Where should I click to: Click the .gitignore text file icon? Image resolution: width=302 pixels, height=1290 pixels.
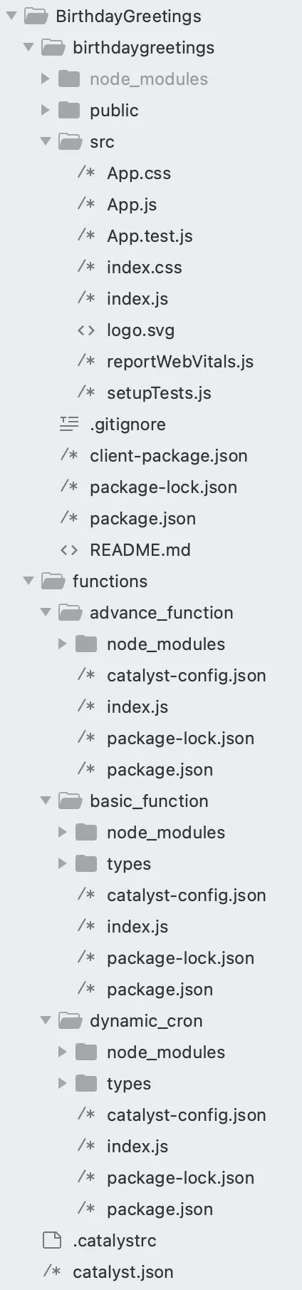[x=69, y=424]
